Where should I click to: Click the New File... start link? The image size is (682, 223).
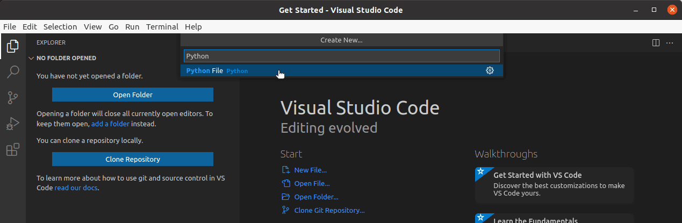click(x=310, y=170)
